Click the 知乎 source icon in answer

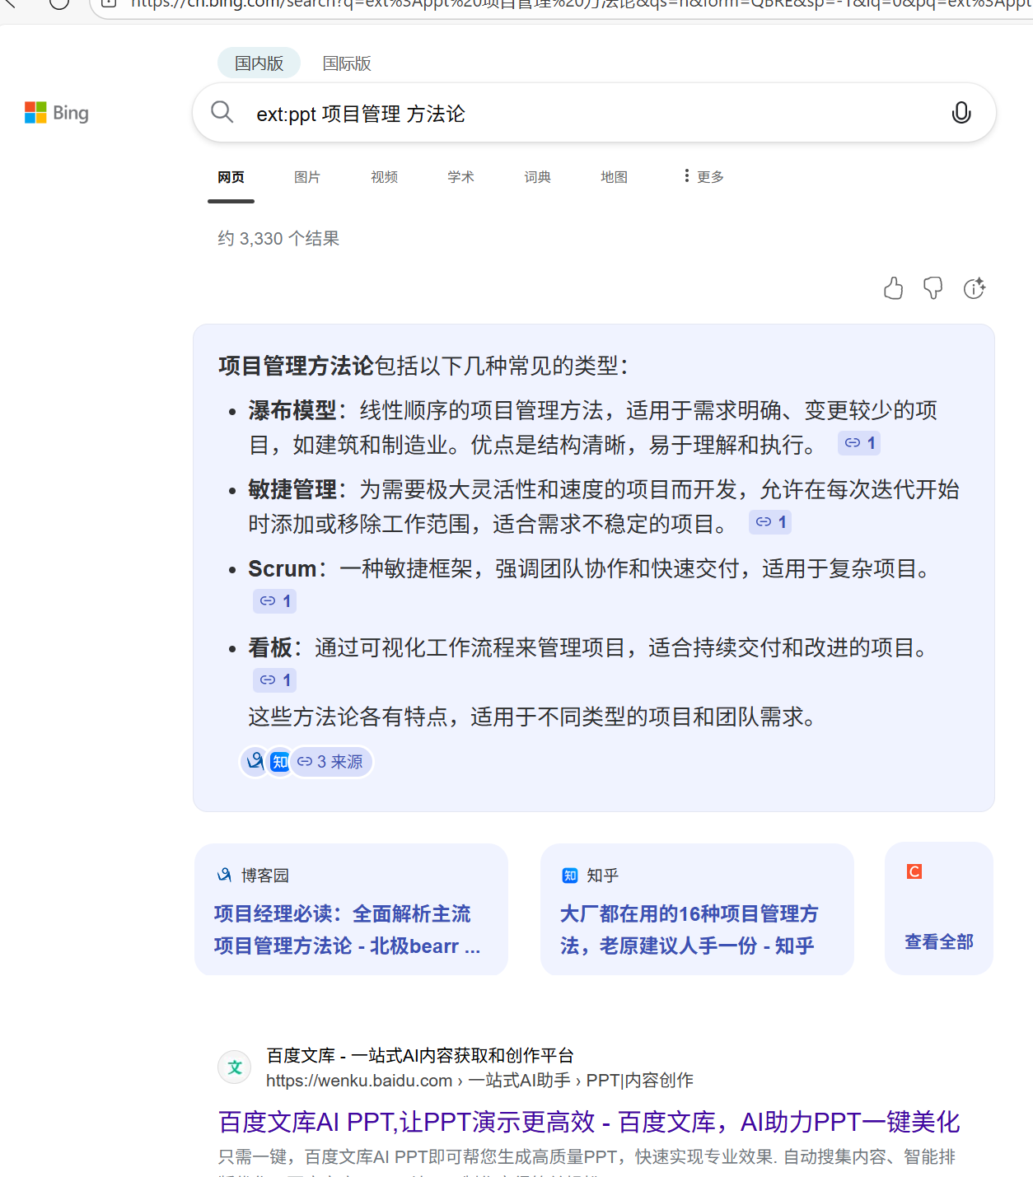point(280,762)
